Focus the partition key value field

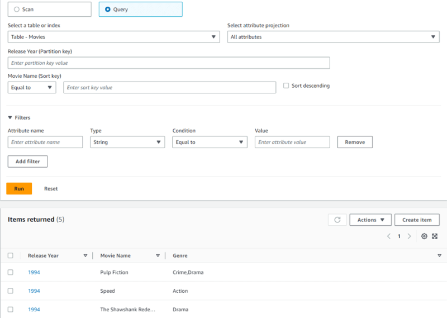169,63
